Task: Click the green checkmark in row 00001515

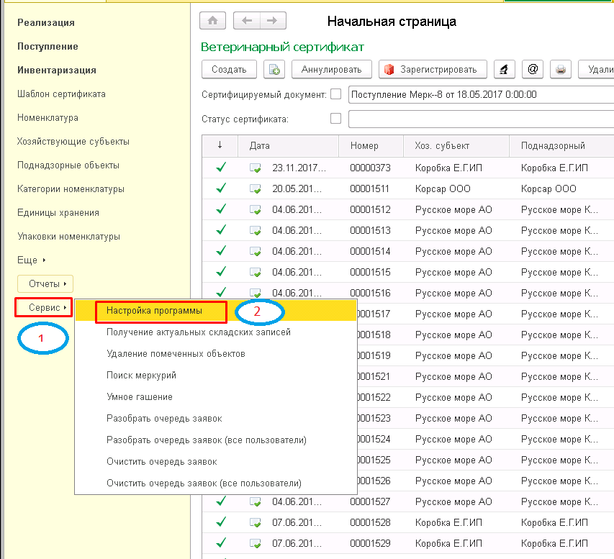Action: [221, 272]
